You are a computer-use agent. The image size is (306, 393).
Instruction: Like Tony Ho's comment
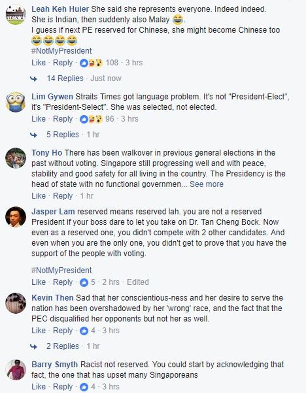(38, 196)
